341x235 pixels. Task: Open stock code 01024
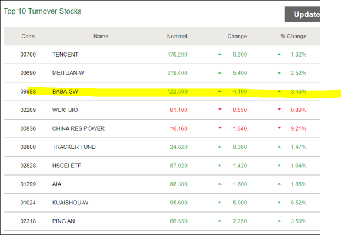point(28,203)
